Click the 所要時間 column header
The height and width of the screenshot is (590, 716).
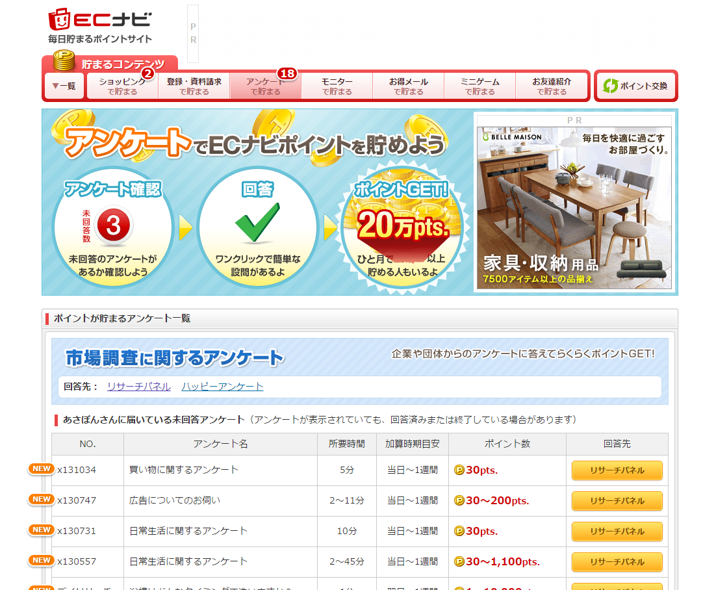point(347,444)
